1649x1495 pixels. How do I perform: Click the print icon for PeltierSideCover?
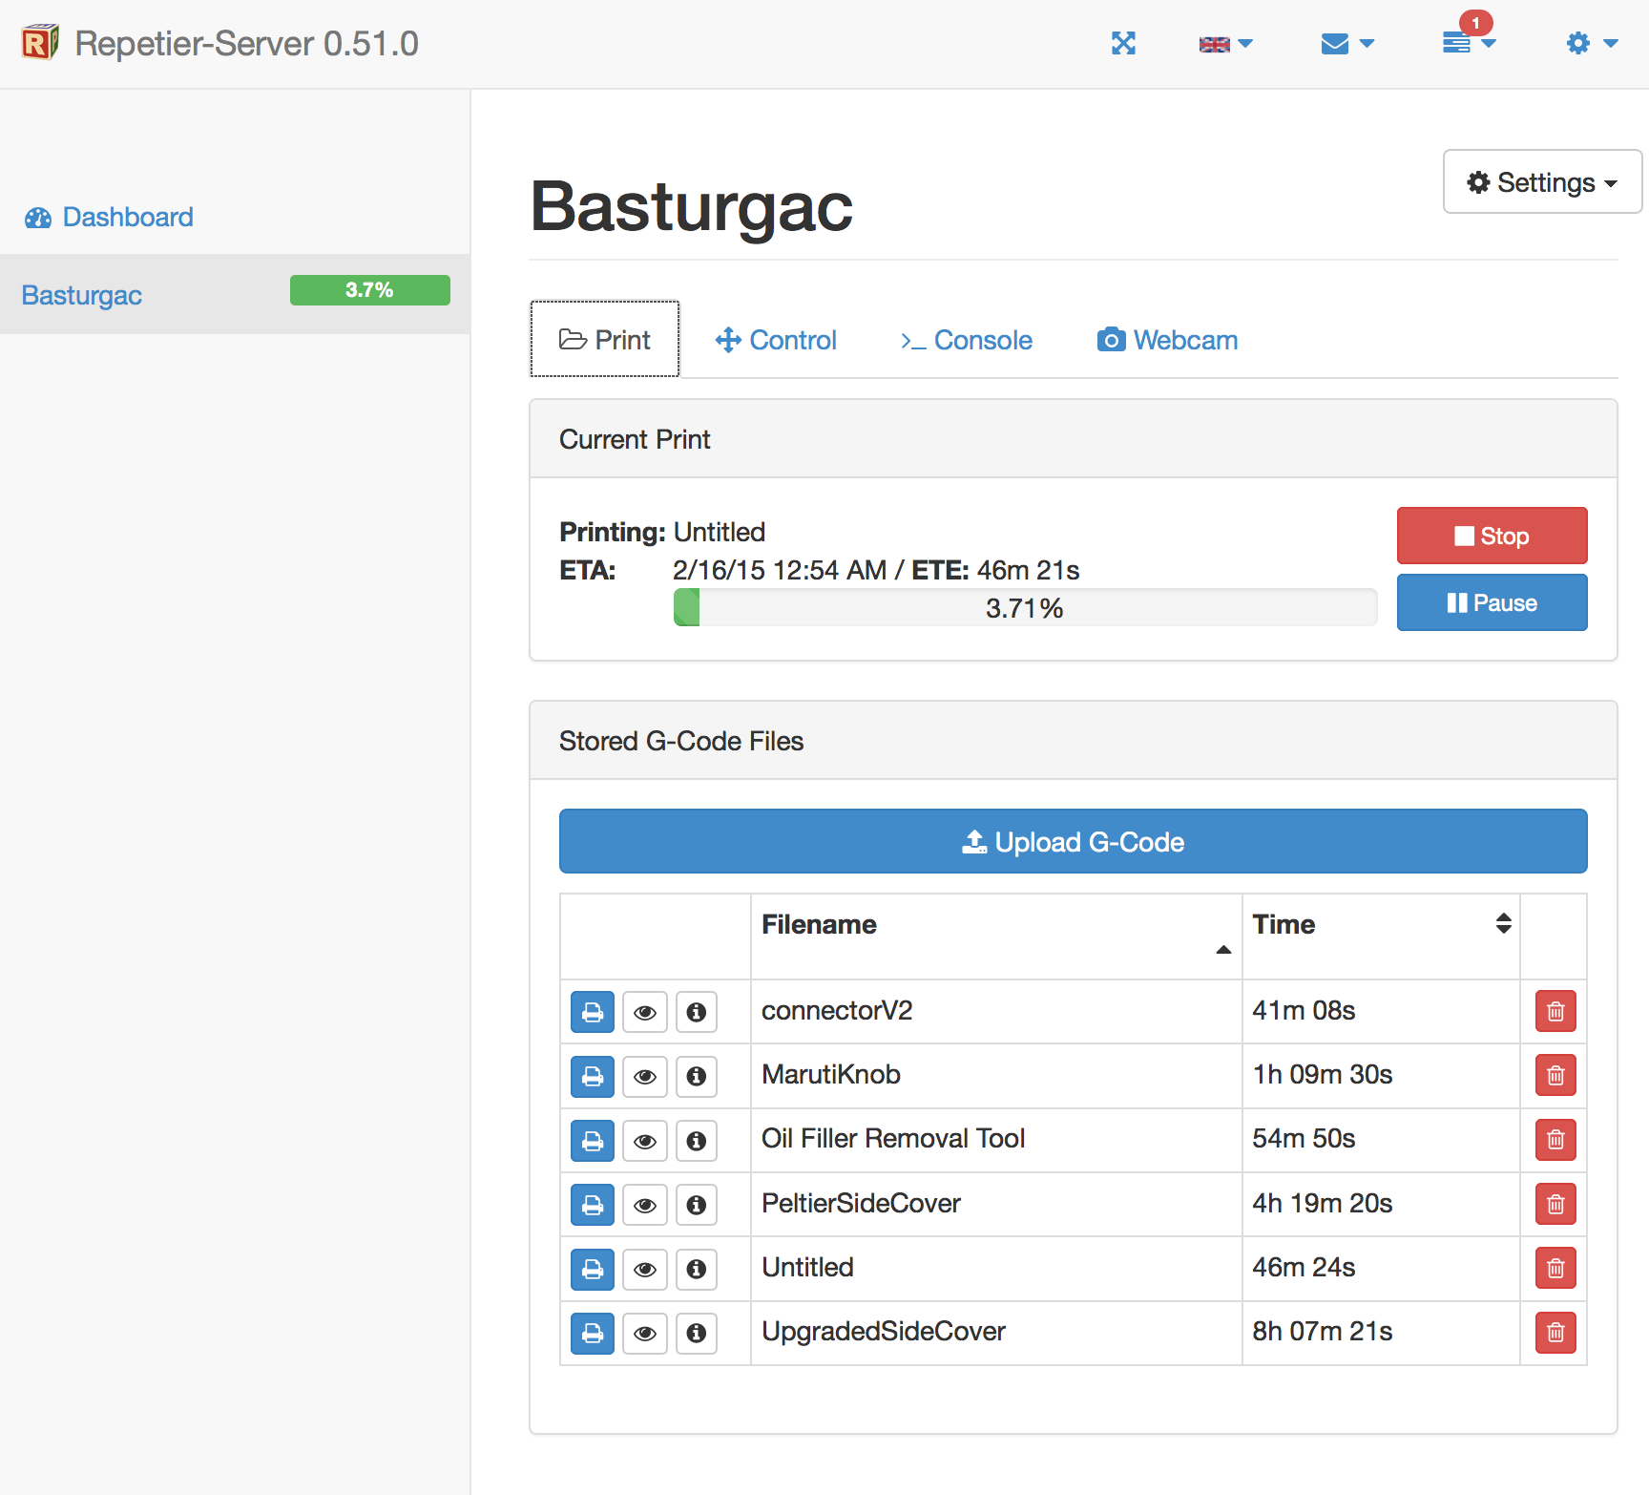(x=592, y=1205)
